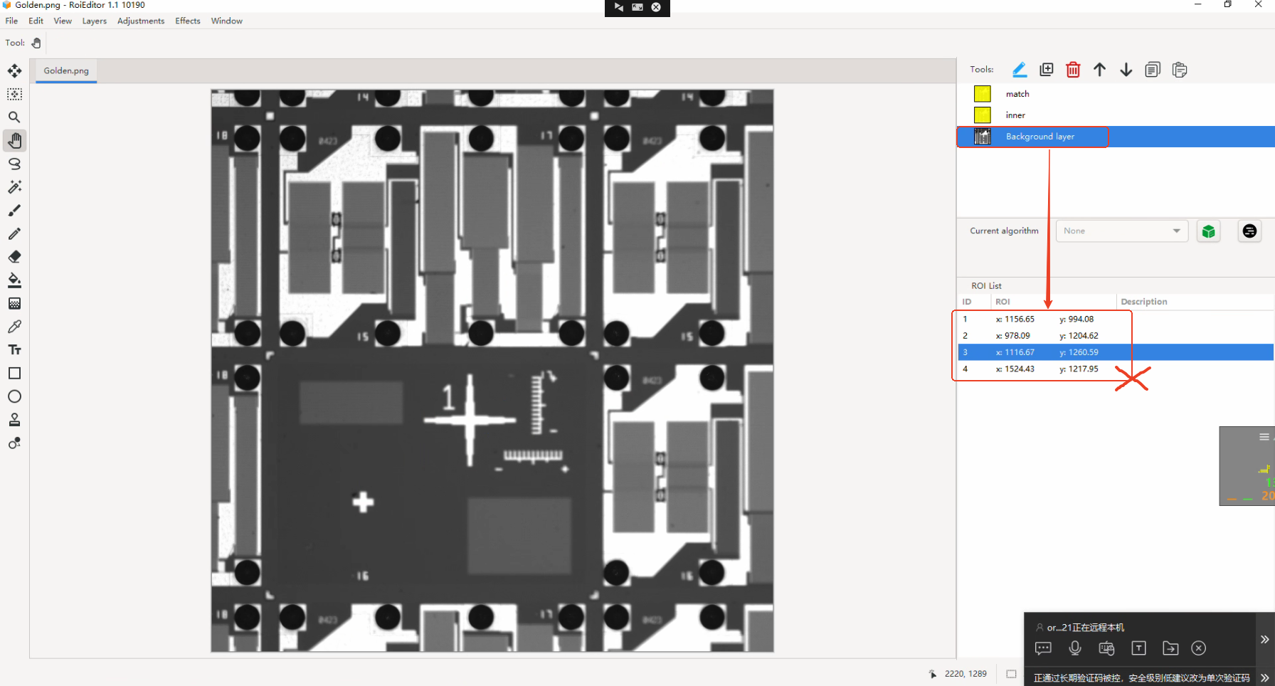Click the green cube algorithm button

click(1208, 231)
